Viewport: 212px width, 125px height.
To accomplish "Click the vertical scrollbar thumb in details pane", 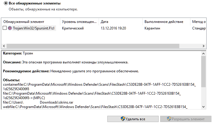I will click(x=203, y=71).
